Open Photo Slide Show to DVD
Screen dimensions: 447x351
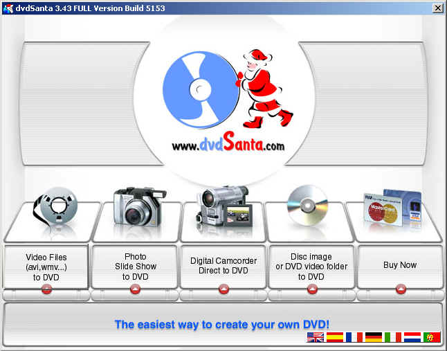tap(135, 267)
